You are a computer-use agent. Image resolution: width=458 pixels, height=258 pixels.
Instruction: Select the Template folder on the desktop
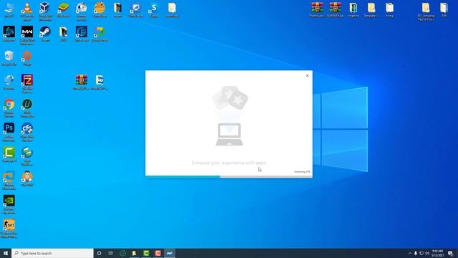[x=371, y=9]
